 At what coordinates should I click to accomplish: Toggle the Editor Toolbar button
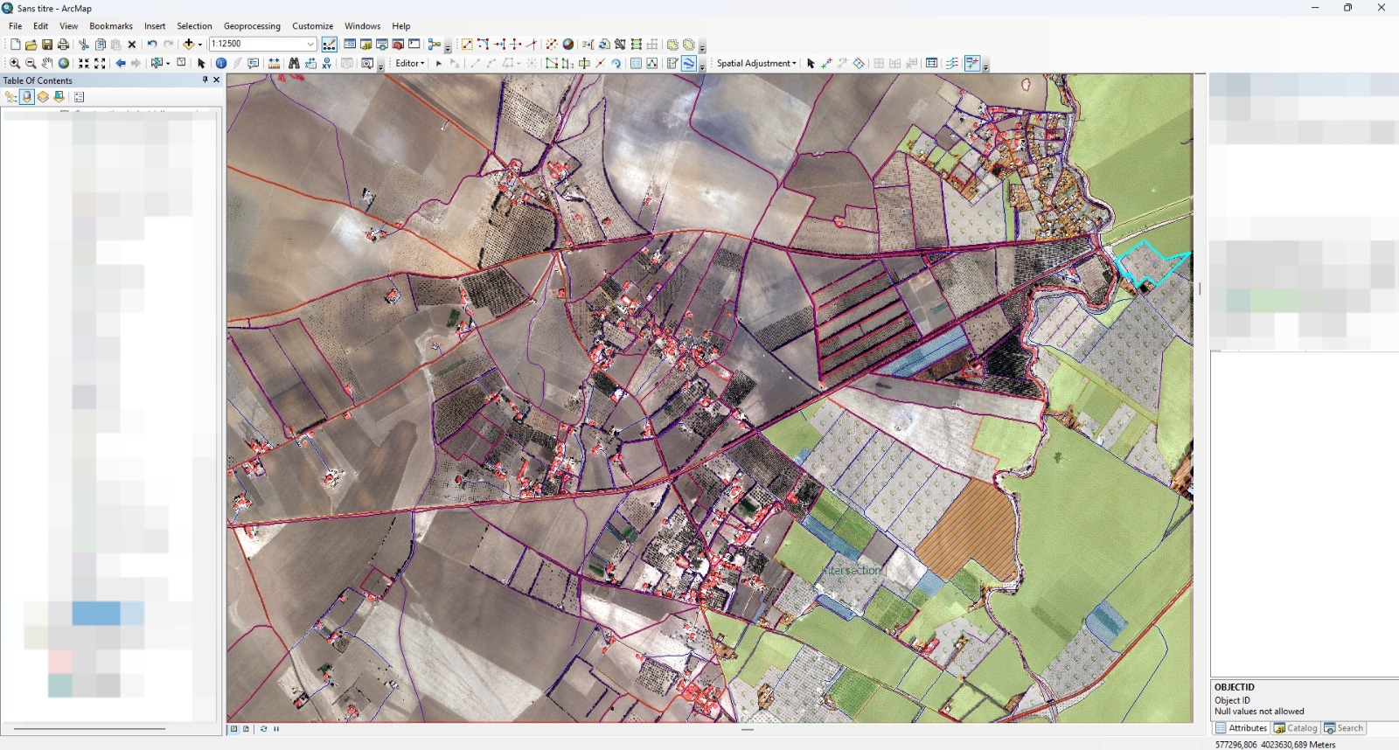tap(330, 44)
